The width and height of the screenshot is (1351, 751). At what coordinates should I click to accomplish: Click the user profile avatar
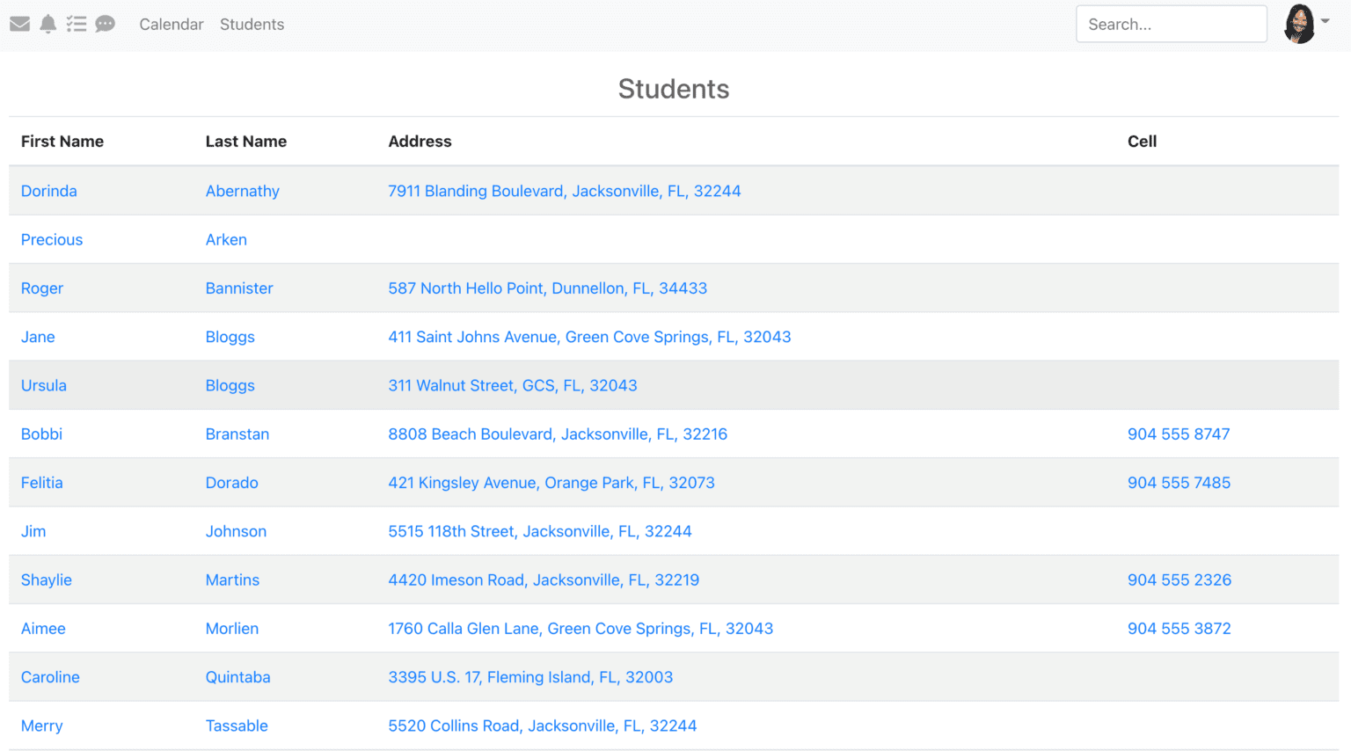tap(1299, 24)
